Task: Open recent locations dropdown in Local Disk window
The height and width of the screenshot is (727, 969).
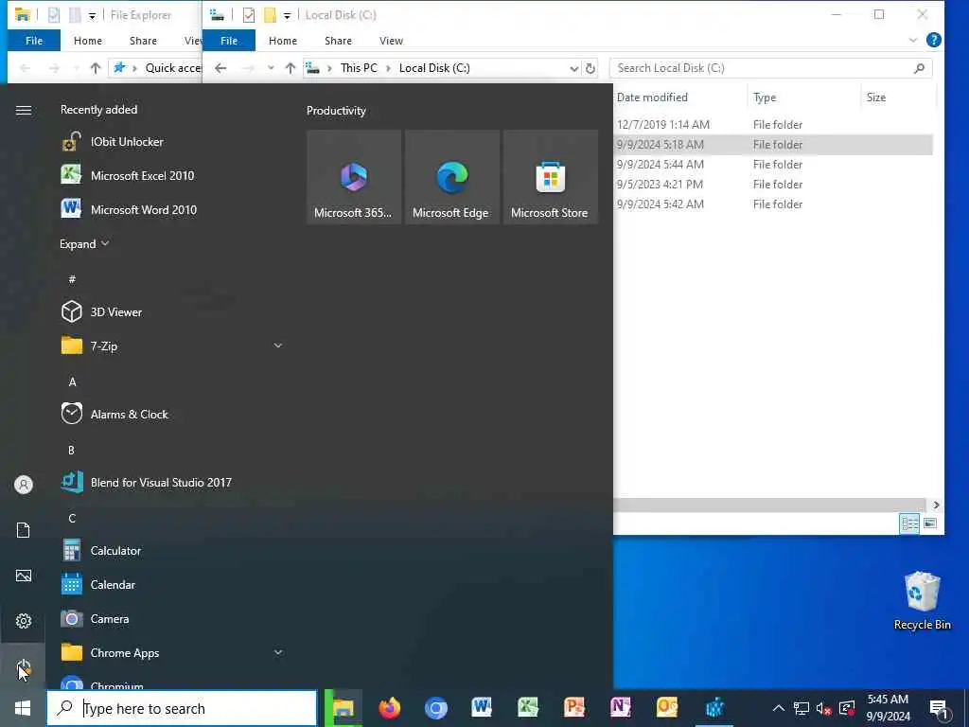Action: tap(271, 68)
